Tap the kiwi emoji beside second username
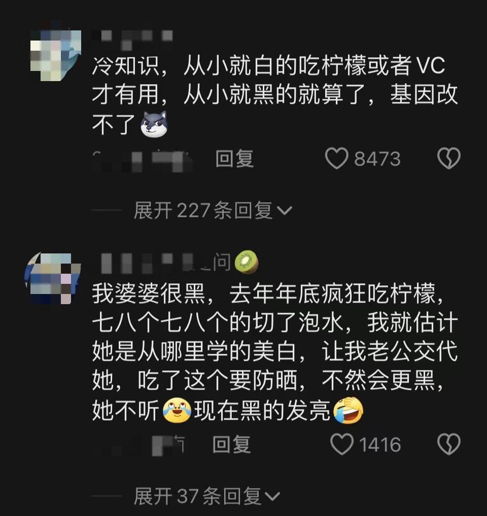Image resolution: width=487 pixels, height=516 pixels. click(247, 262)
